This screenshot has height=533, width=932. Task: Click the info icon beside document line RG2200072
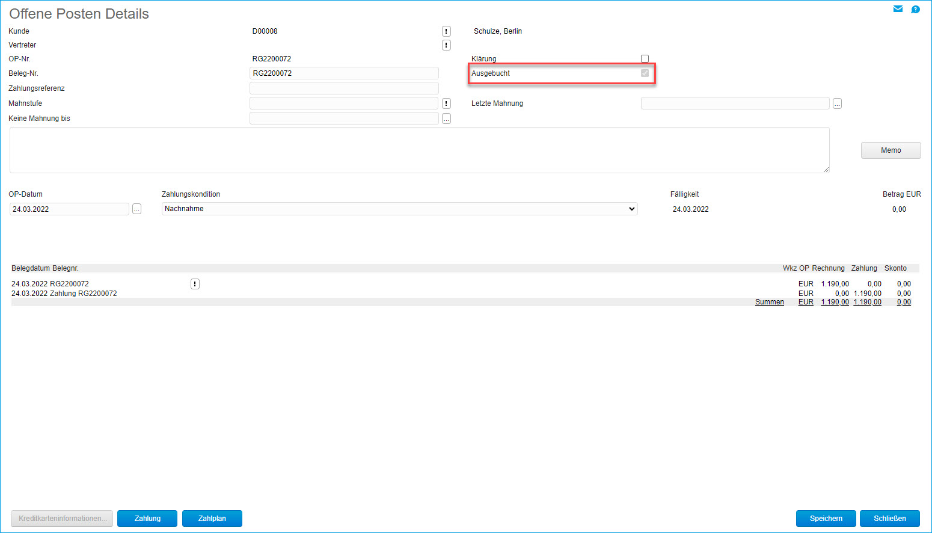point(195,284)
